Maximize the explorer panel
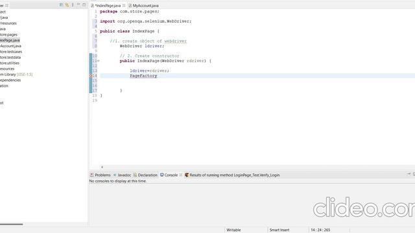Image resolution: width=415 pixels, height=233 pixels. coord(84,5)
